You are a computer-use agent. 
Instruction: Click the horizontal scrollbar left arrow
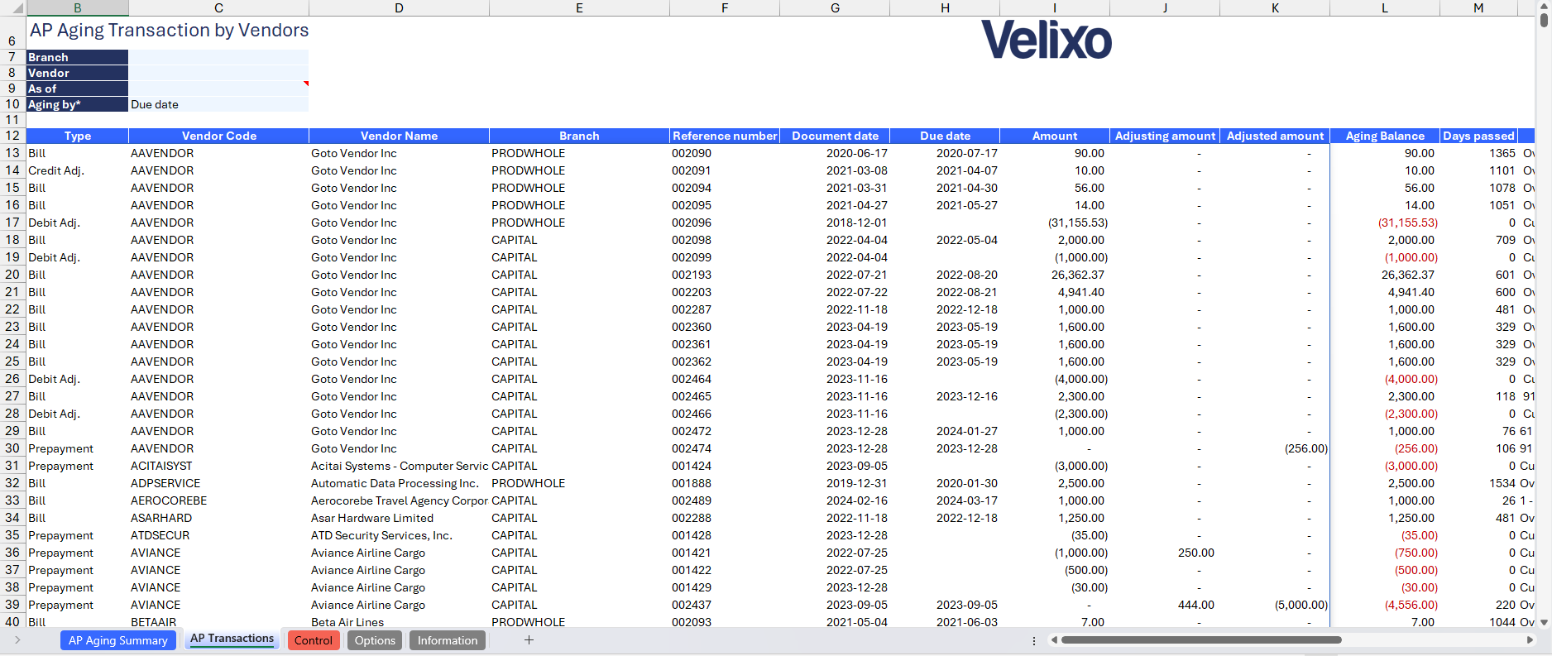pos(1054,639)
